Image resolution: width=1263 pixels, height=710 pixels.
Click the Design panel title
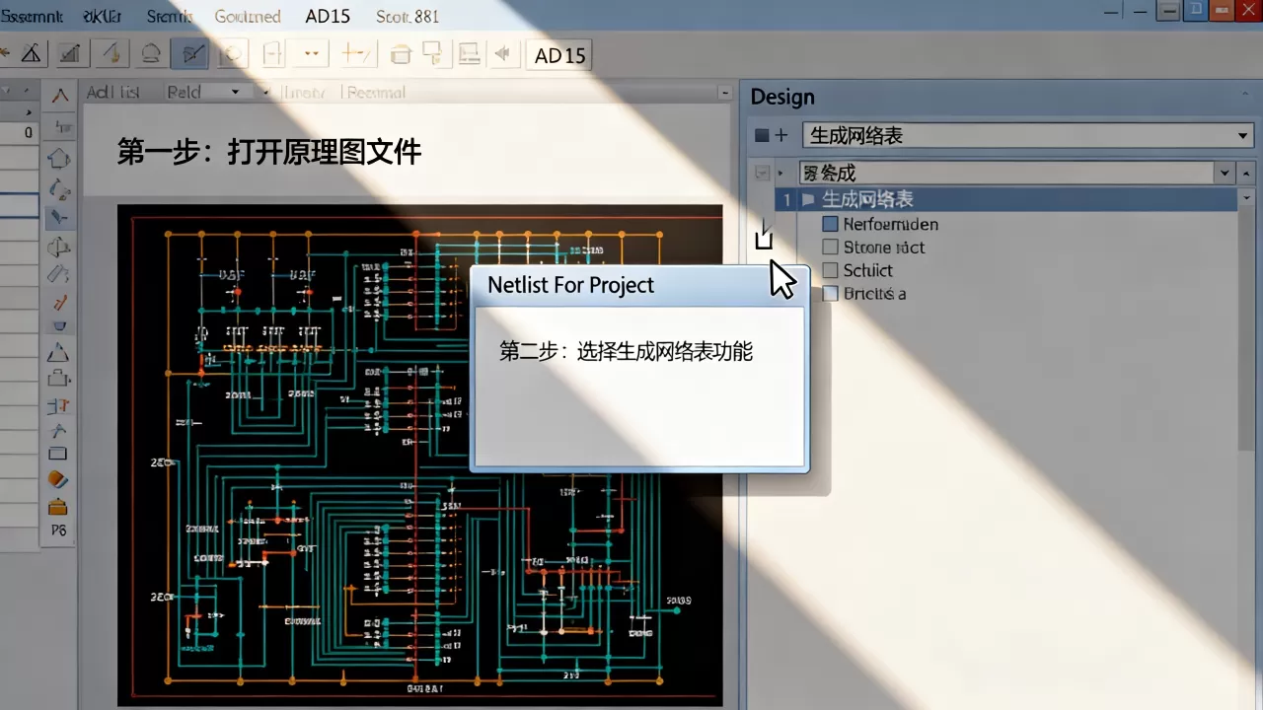tap(782, 97)
